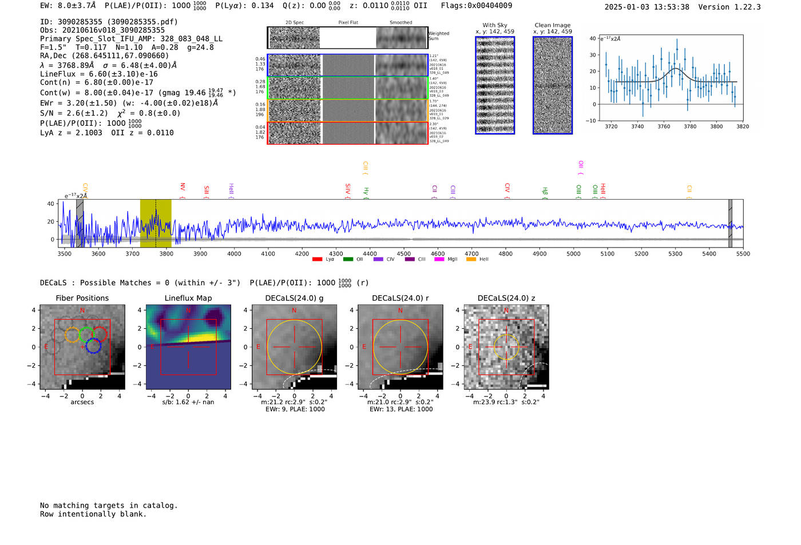Click the 'Obs: 20210616v018_3090285355' line
801x545 pixels.
[102, 30]
